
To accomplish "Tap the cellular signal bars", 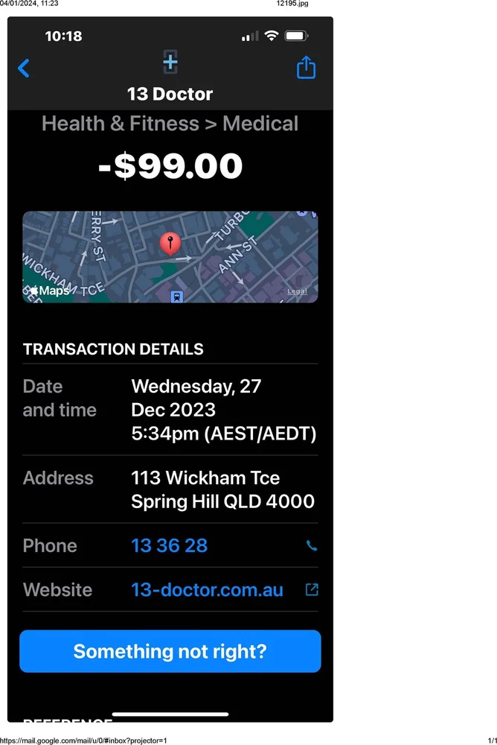I will coord(251,36).
